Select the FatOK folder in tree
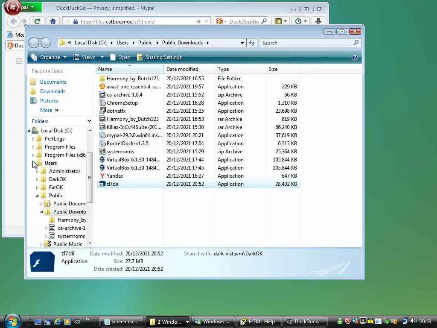This screenshot has width=437, height=328. (x=56, y=187)
